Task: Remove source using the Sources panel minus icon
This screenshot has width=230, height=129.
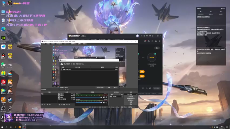Action: point(62,105)
